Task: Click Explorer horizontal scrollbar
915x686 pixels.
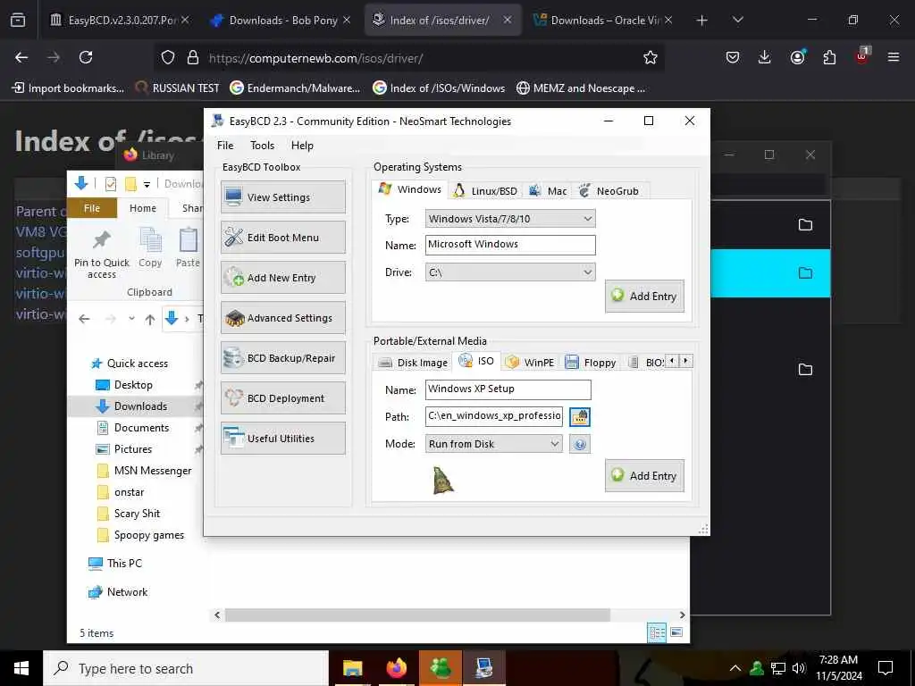Action: (418, 615)
